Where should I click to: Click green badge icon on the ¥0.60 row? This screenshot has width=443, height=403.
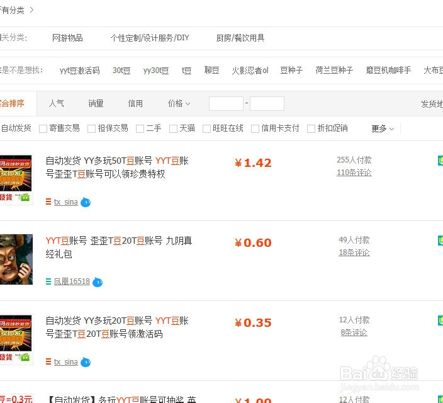[440, 241]
